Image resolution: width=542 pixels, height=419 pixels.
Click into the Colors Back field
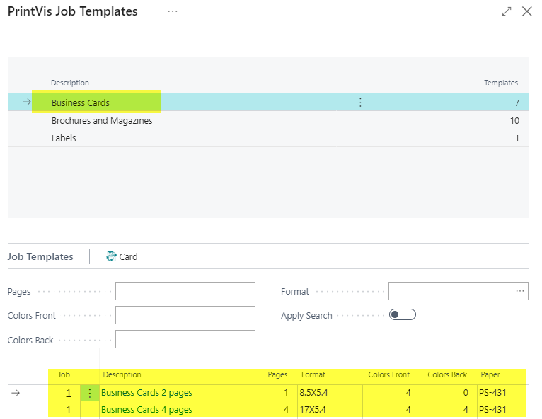185,339
